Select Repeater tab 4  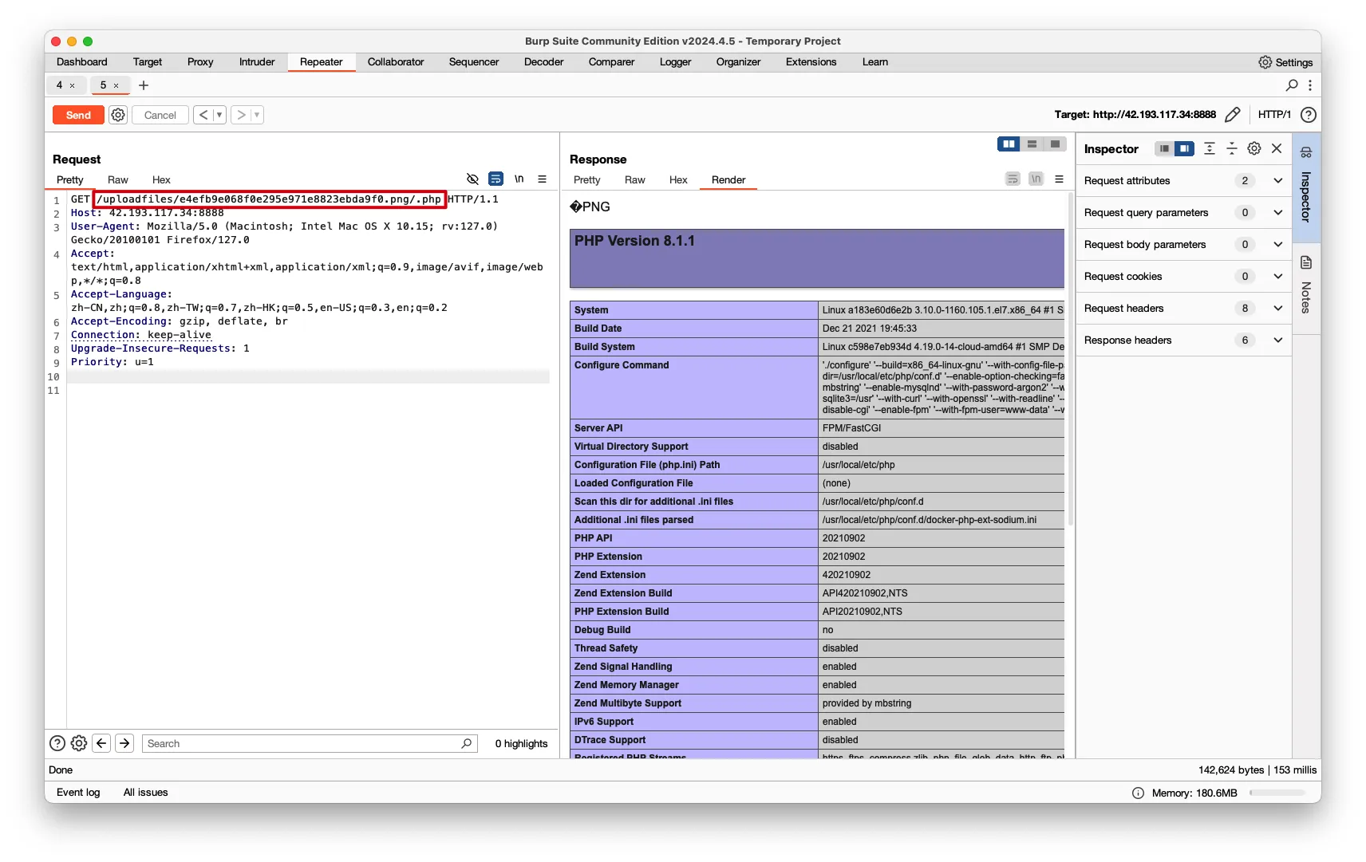pyautogui.click(x=59, y=85)
